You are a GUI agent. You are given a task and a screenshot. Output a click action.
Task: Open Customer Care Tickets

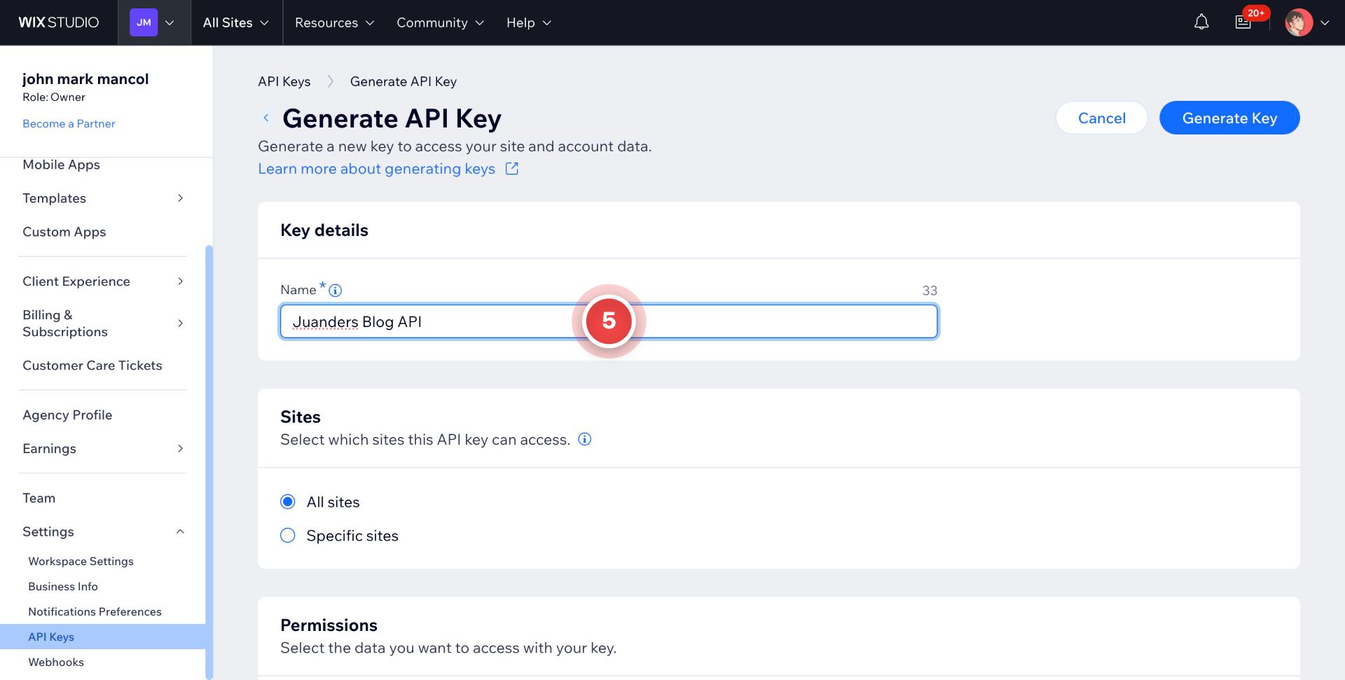pyautogui.click(x=92, y=366)
